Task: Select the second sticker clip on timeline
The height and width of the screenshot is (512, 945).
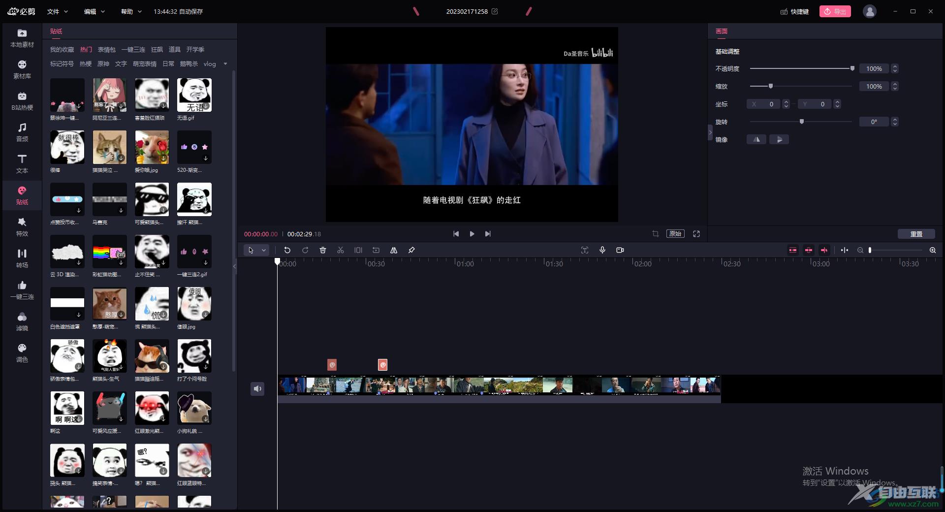Action: (x=382, y=365)
